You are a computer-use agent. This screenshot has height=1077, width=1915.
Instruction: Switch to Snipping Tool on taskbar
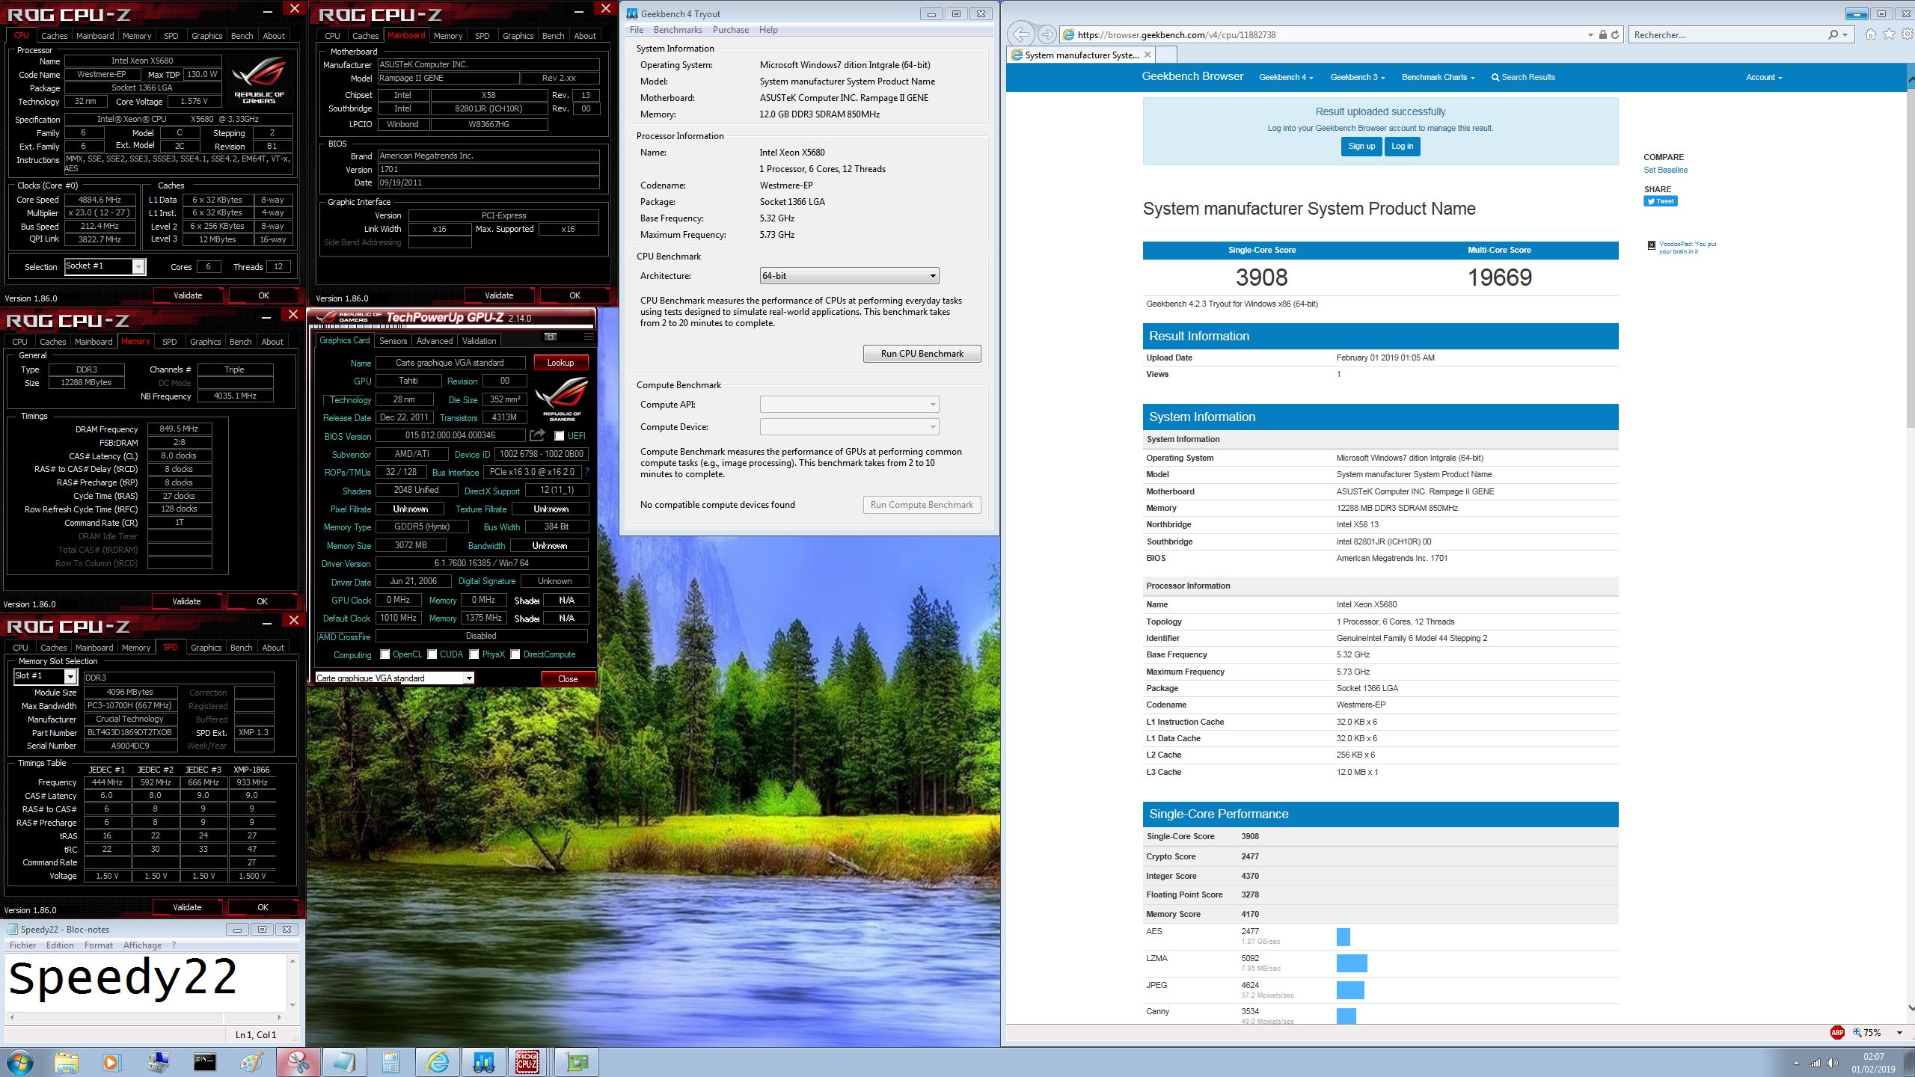point(298,1062)
